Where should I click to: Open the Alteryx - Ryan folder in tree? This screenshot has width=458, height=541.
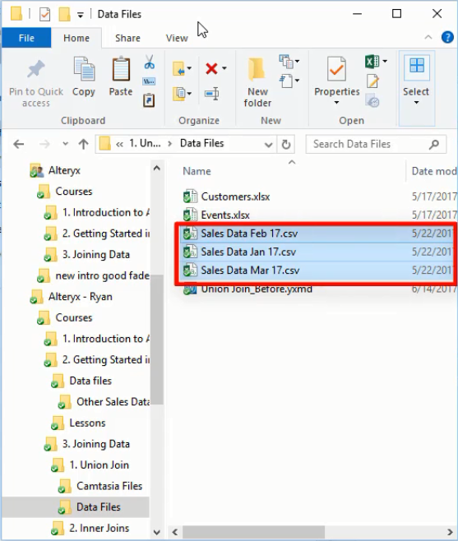point(80,297)
